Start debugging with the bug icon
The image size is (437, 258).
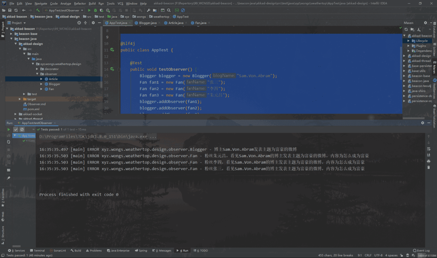point(95,10)
